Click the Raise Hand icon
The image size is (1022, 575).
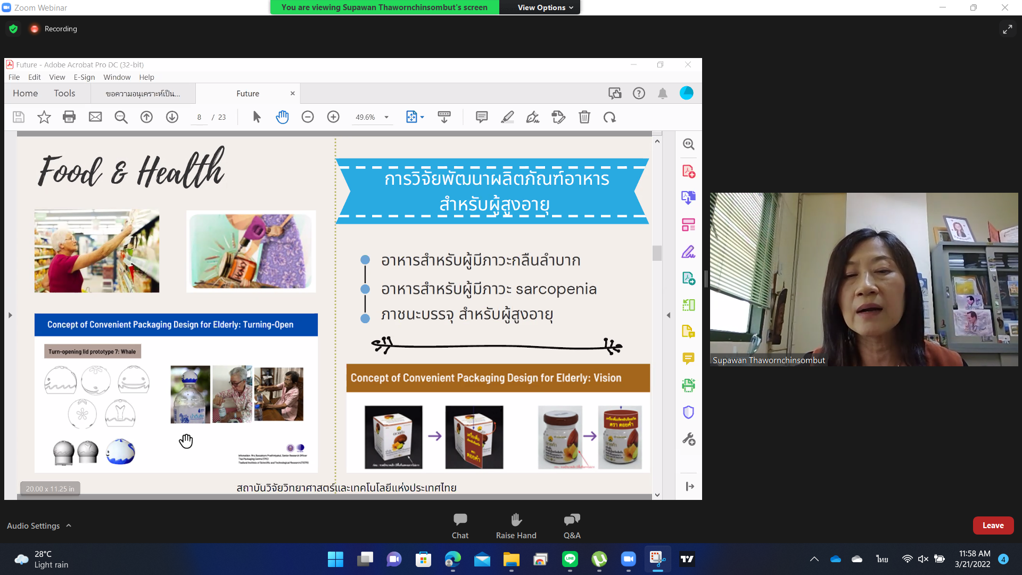point(516,520)
